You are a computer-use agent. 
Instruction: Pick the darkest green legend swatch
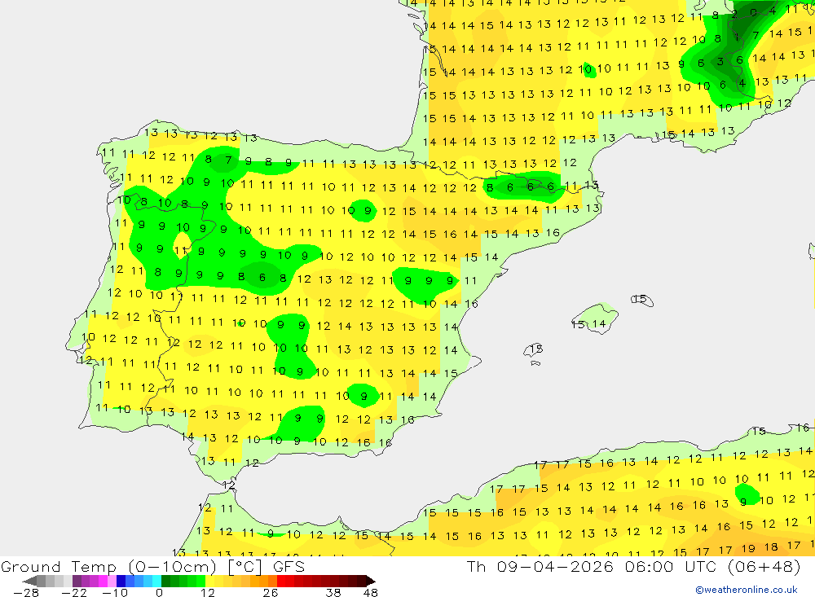click(x=165, y=581)
